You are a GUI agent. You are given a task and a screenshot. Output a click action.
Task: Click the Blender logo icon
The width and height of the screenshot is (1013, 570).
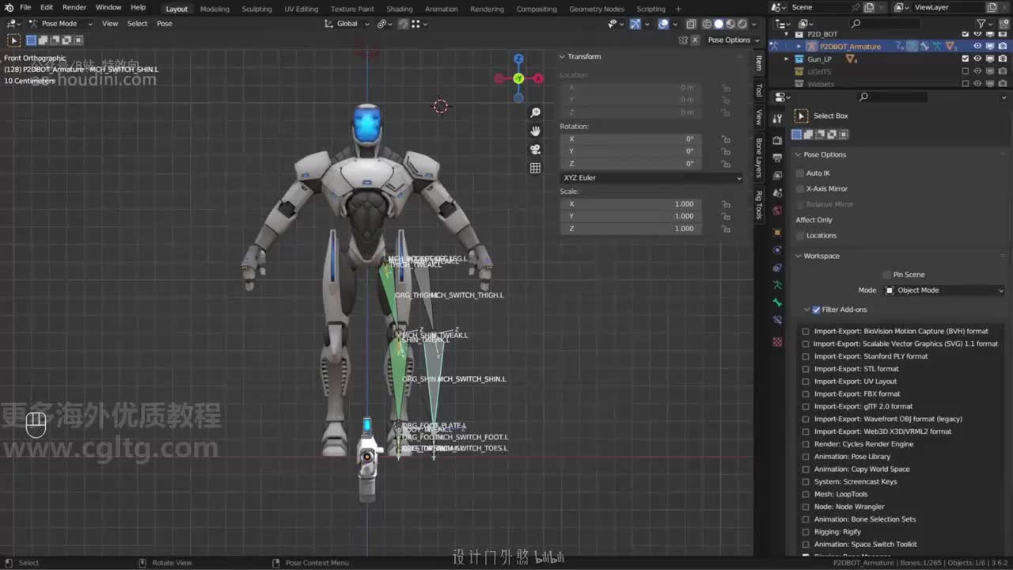(9, 8)
